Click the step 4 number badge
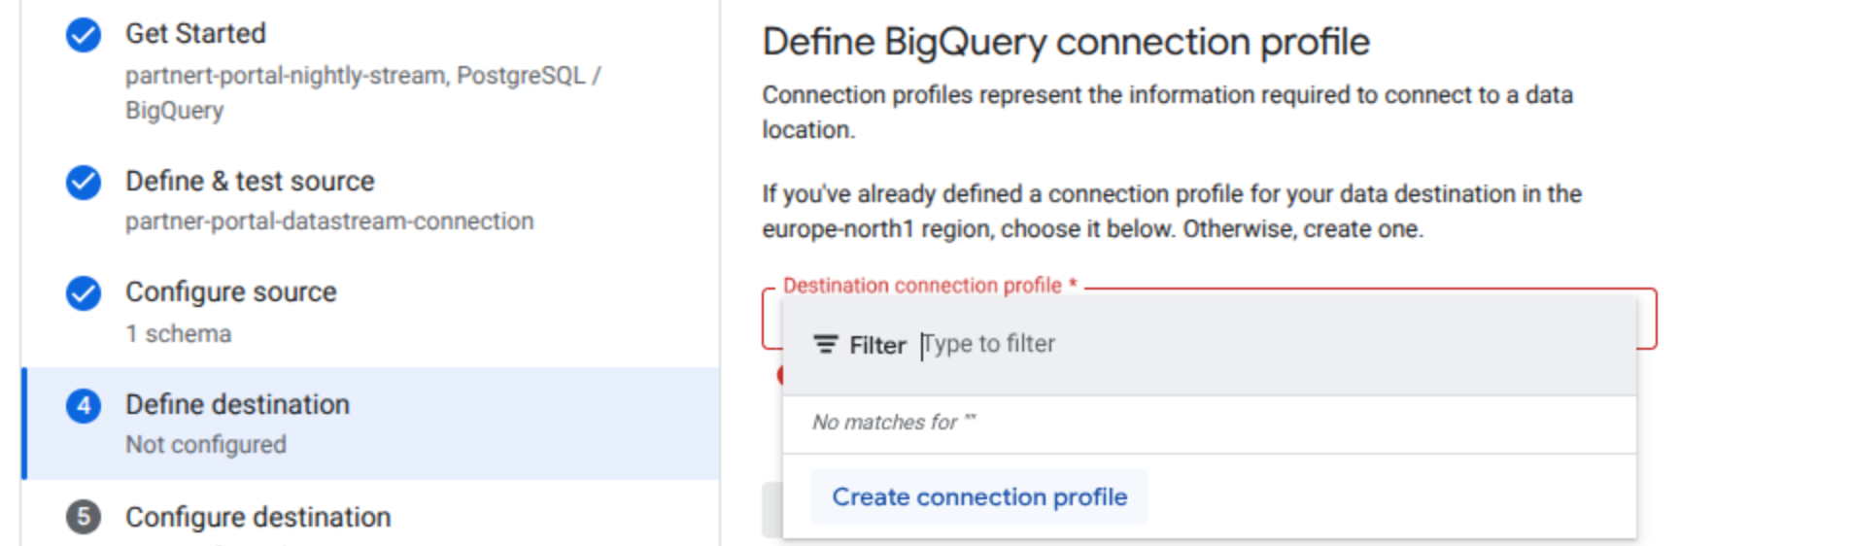Image resolution: width=1850 pixels, height=546 pixels. tap(84, 405)
